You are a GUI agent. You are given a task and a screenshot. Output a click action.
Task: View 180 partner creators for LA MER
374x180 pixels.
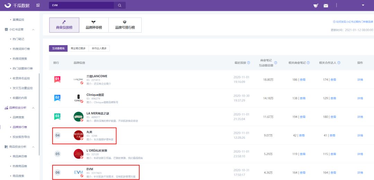click(x=333, y=117)
